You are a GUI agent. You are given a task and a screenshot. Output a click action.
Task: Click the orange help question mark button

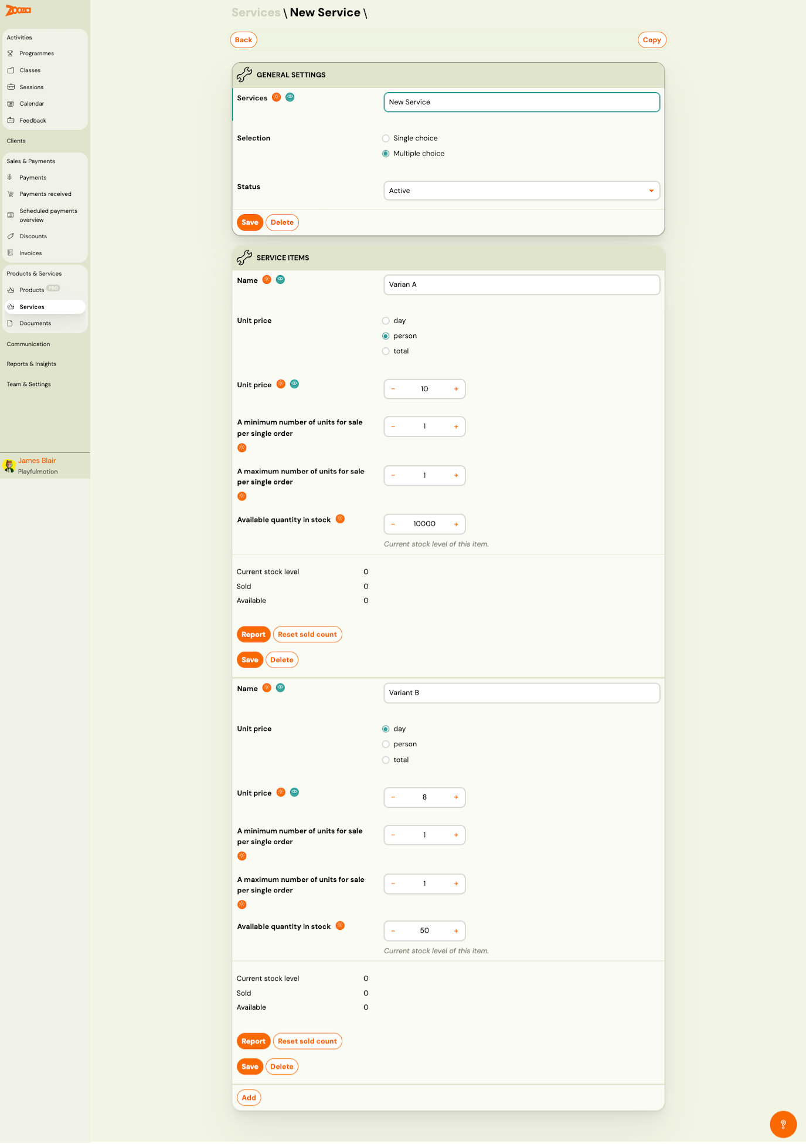[783, 1124]
